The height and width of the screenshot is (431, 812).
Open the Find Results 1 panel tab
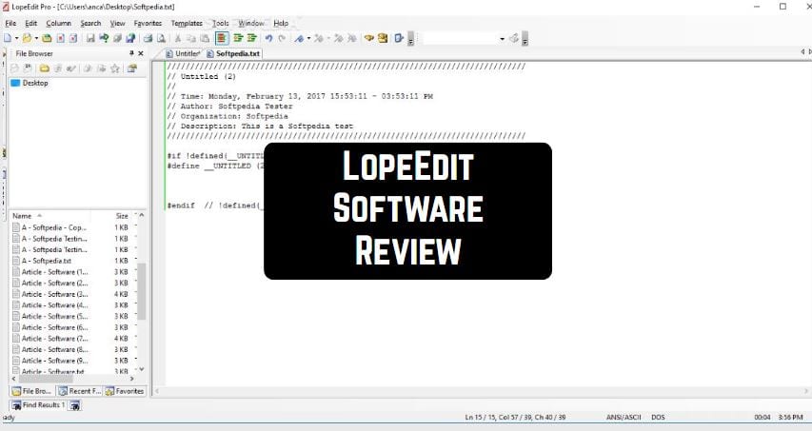39,405
